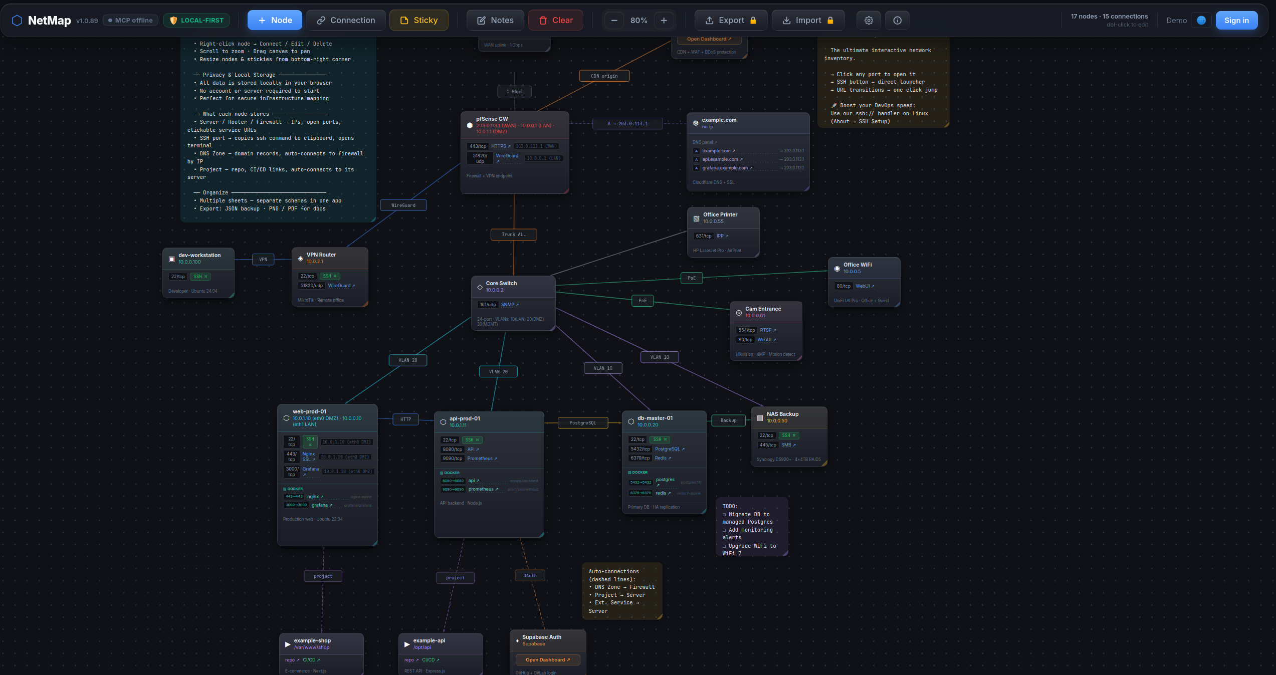
Task: Click the TODO sticky note
Action: coord(752,527)
